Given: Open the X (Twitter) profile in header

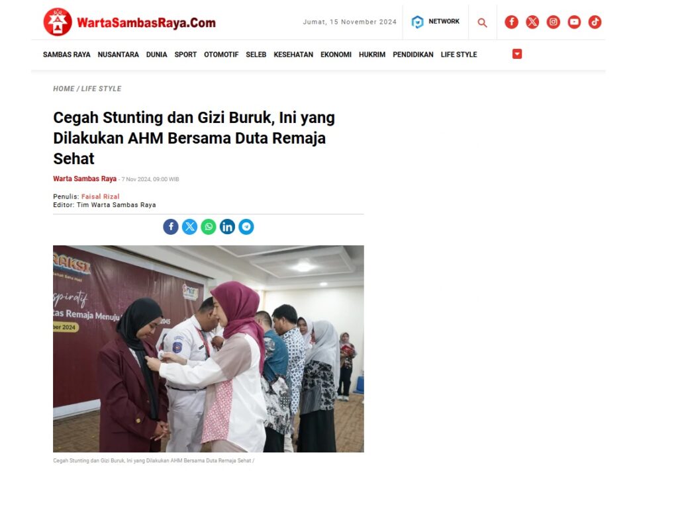Looking at the screenshot, I should pyautogui.click(x=532, y=22).
